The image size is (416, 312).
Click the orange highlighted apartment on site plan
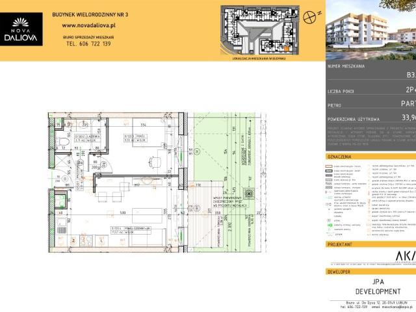286,49
